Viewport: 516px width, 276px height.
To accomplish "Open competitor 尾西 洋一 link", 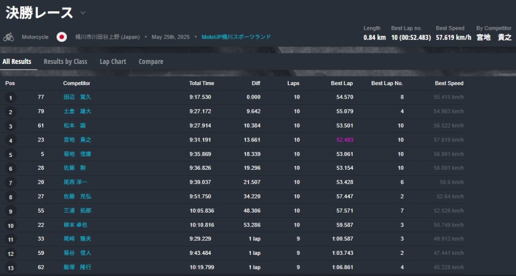I will 75,182.
